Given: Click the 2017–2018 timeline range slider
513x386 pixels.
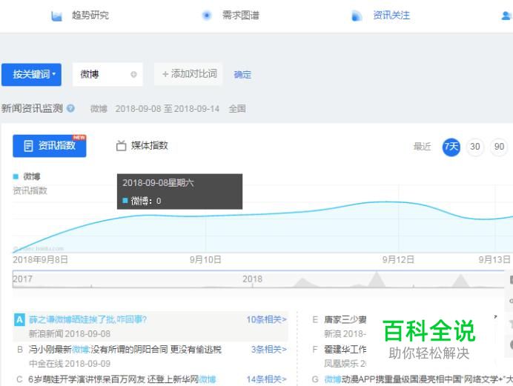Looking at the screenshot, I should (x=258, y=279).
